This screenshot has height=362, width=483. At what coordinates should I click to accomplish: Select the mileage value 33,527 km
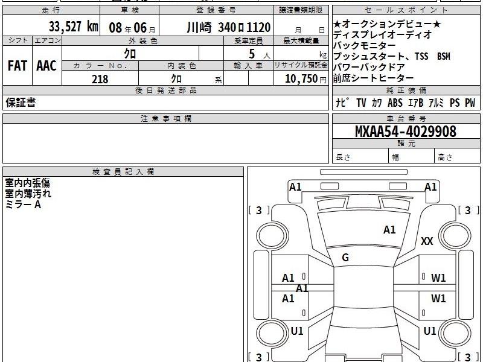(73, 27)
